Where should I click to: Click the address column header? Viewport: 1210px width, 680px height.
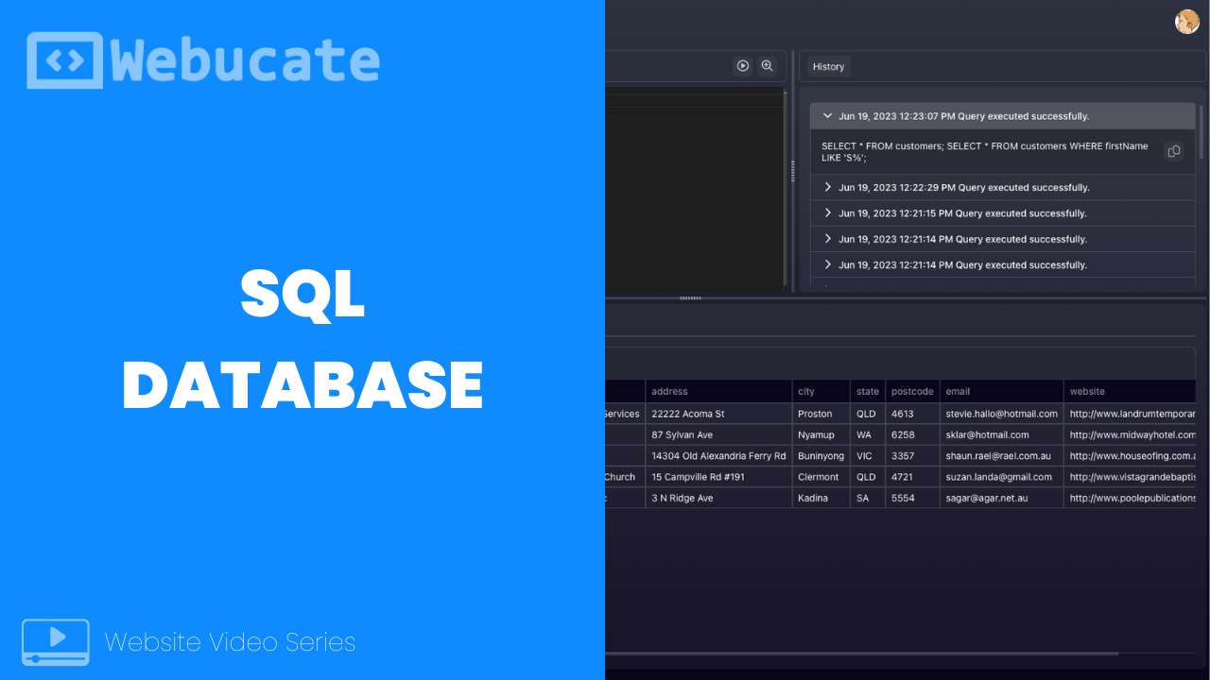click(x=718, y=391)
